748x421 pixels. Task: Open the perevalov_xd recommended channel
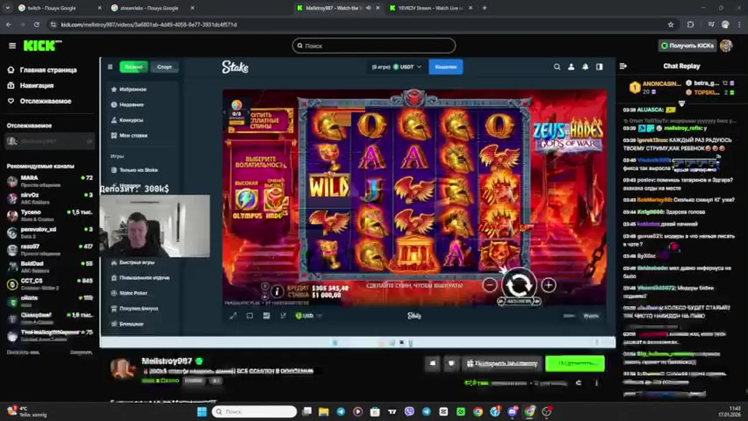(50, 232)
